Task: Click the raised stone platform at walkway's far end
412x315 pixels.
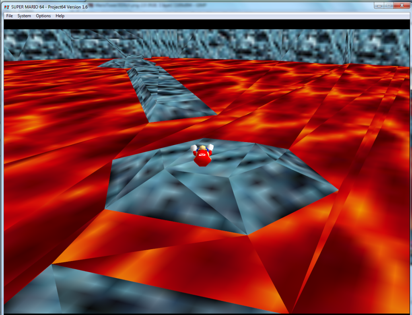Action: (125, 62)
